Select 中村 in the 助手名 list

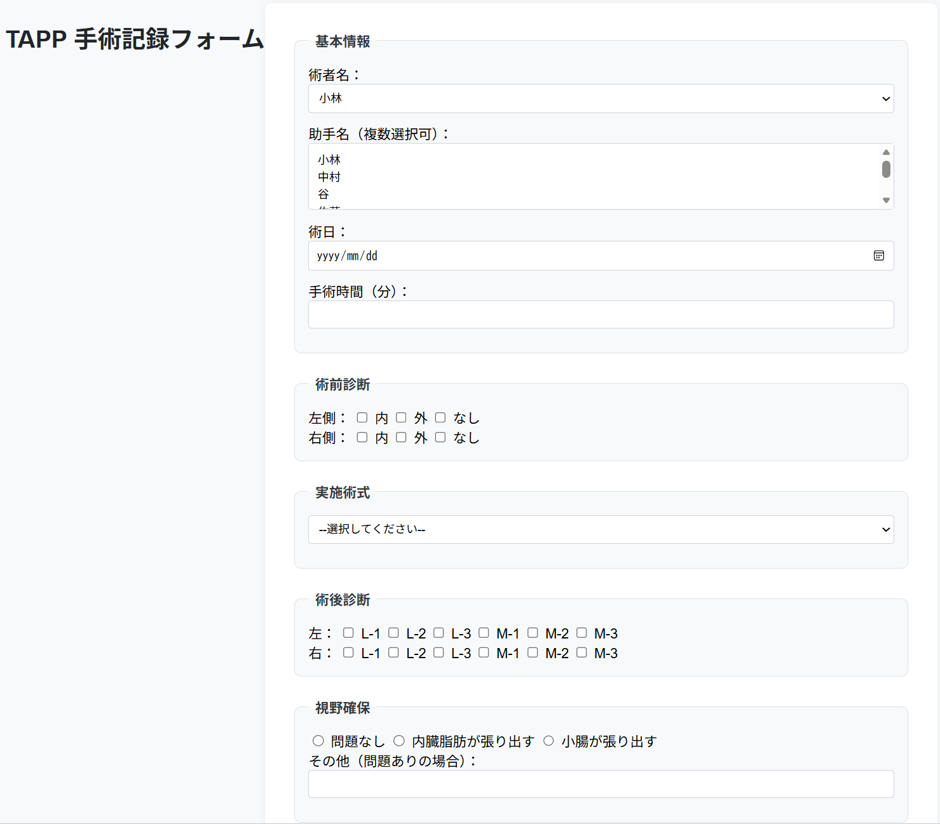pos(329,177)
